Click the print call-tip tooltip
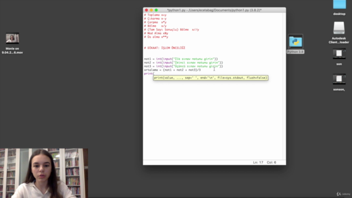This screenshot has height=198, width=352. (x=211, y=78)
